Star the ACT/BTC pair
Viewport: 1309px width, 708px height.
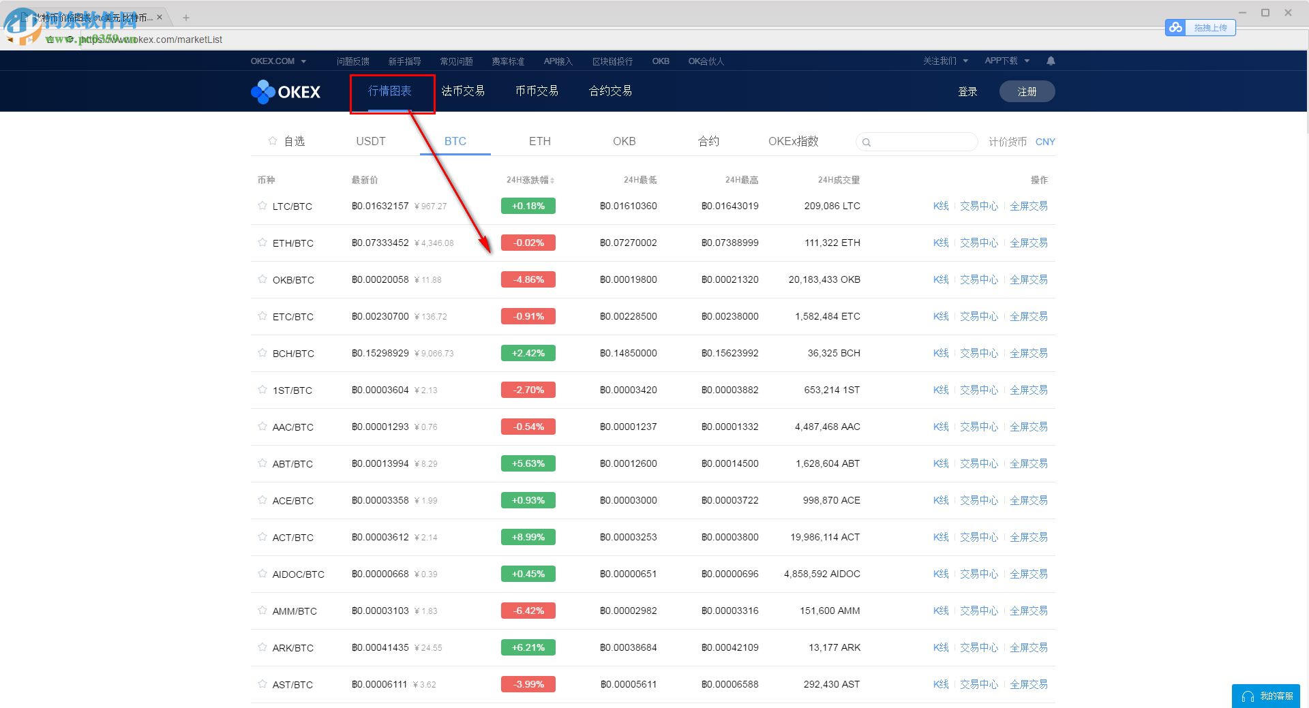tap(262, 537)
